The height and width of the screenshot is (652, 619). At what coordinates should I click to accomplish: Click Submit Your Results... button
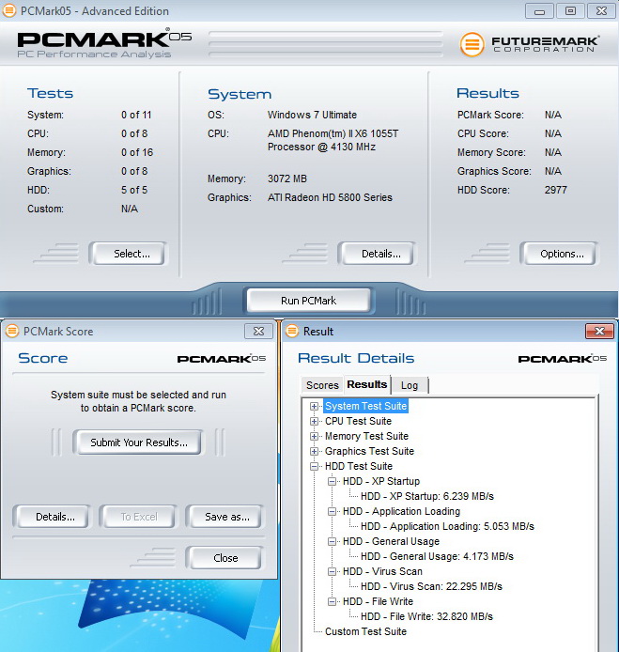(138, 442)
